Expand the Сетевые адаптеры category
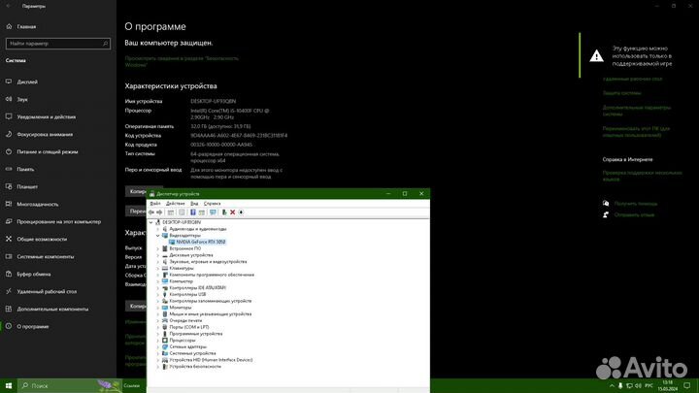The width and height of the screenshot is (699, 393). pyautogui.click(x=158, y=346)
